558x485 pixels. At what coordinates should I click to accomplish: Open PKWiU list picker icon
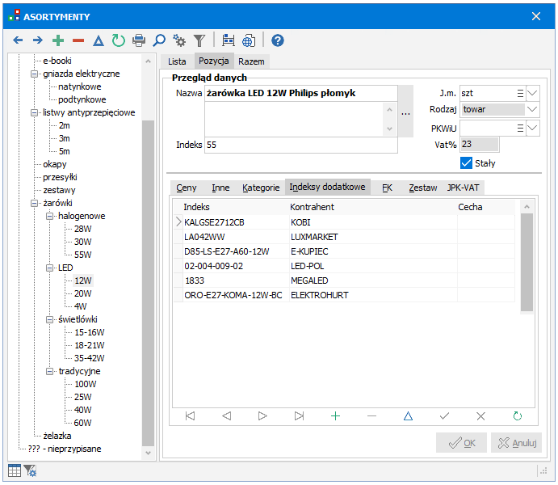520,129
